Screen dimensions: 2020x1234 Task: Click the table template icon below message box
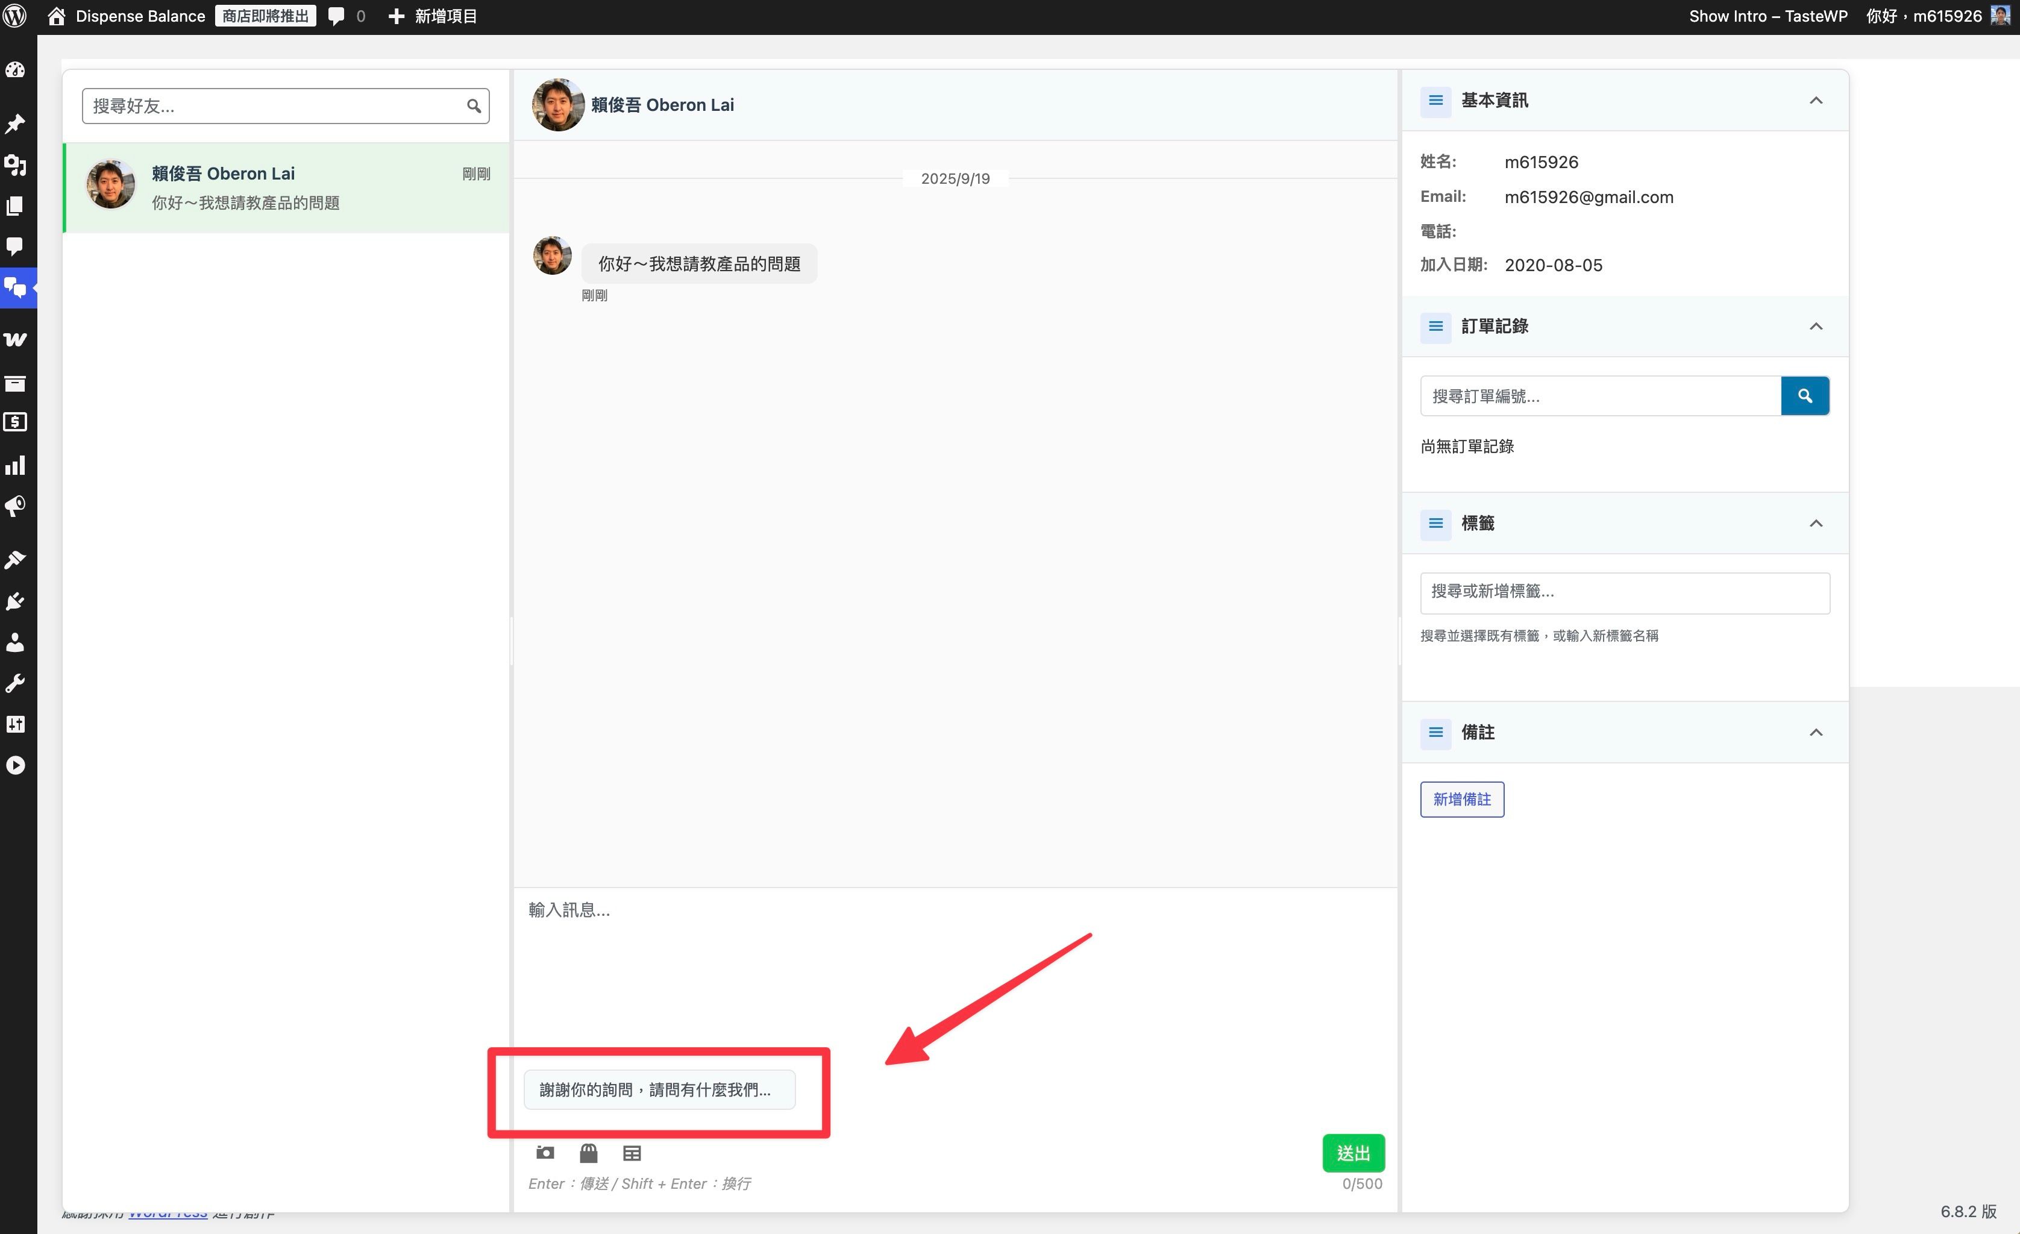(632, 1153)
